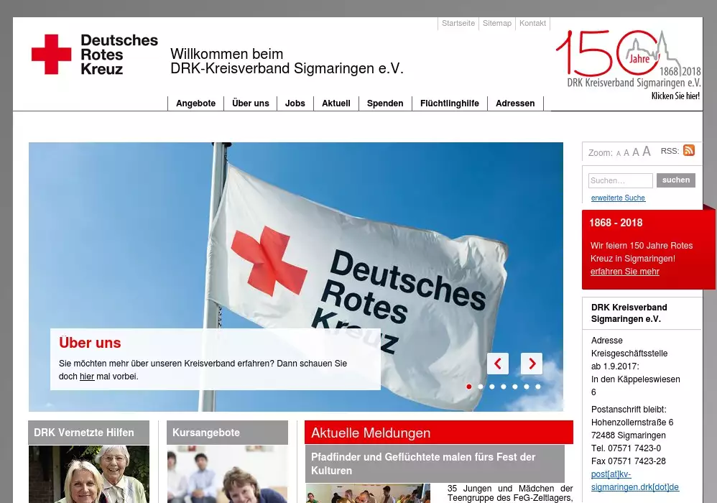Go to previous slide arrow

(498, 364)
